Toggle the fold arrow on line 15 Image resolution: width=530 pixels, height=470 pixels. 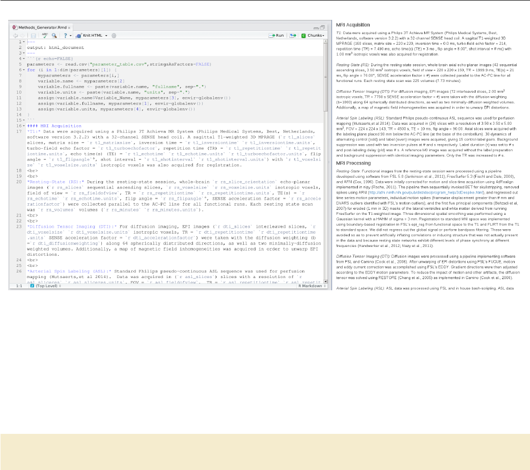pyautogui.click(x=24, y=120)
